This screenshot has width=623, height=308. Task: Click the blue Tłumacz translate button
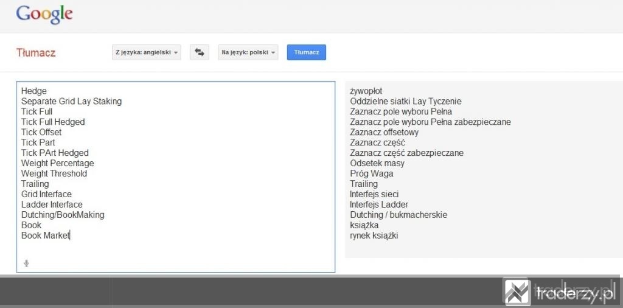point(307,52)
